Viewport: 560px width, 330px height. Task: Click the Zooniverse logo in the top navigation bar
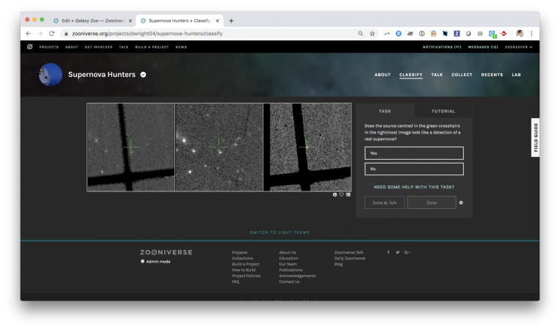click(x=29, y=47)
